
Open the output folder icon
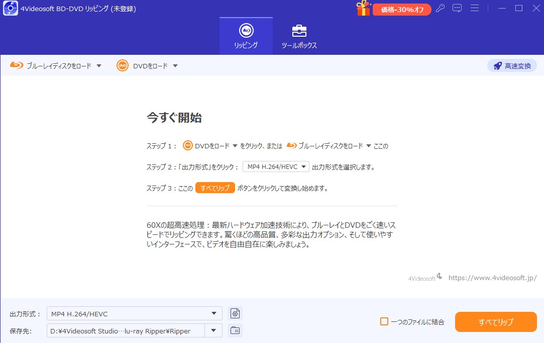(235, 330)
